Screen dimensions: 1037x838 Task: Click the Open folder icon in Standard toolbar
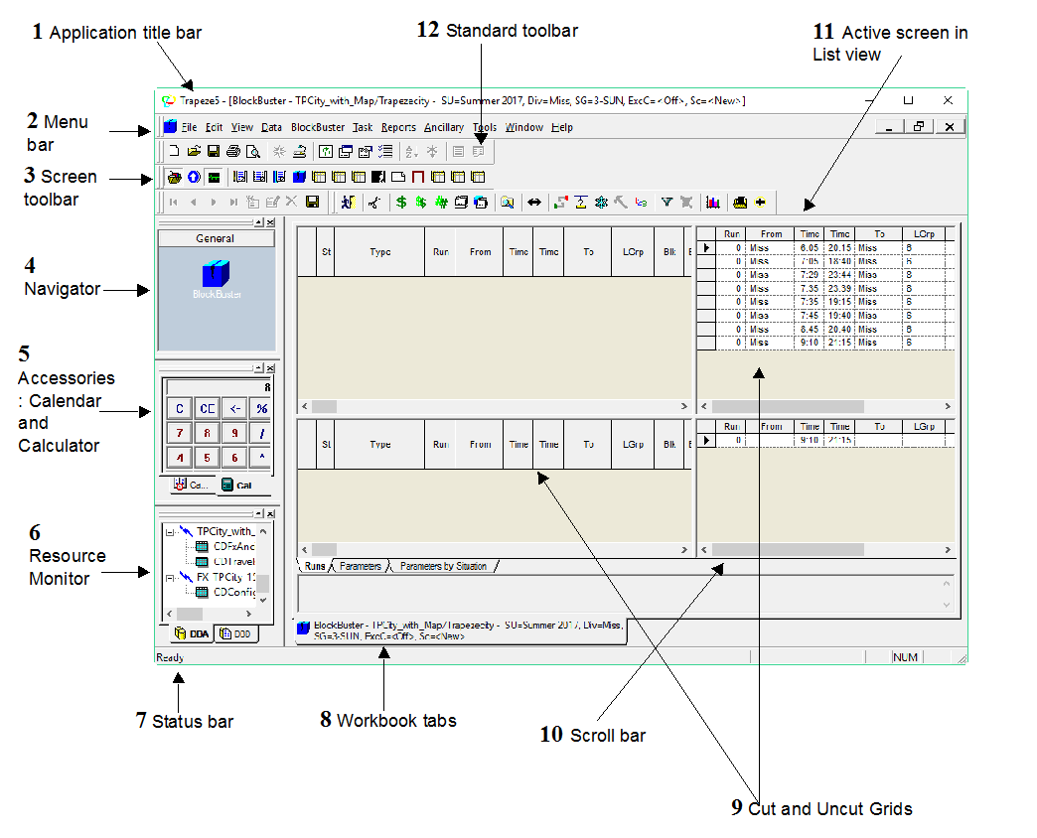(x=194, y=152)
